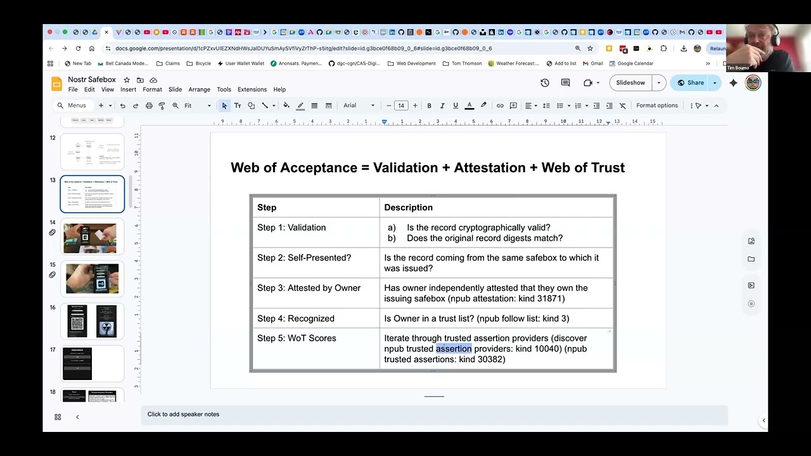Click the Share button
Viewport: 811px width, 456px height.
pos(691,83)
